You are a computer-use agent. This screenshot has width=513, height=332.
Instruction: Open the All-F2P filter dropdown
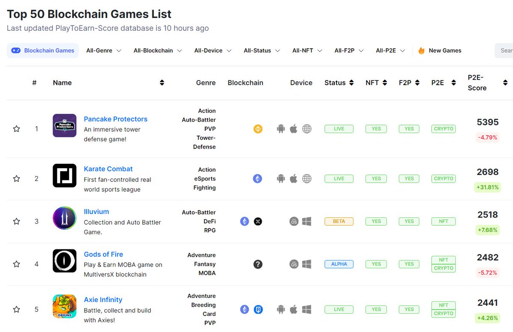tap(349, 50)
